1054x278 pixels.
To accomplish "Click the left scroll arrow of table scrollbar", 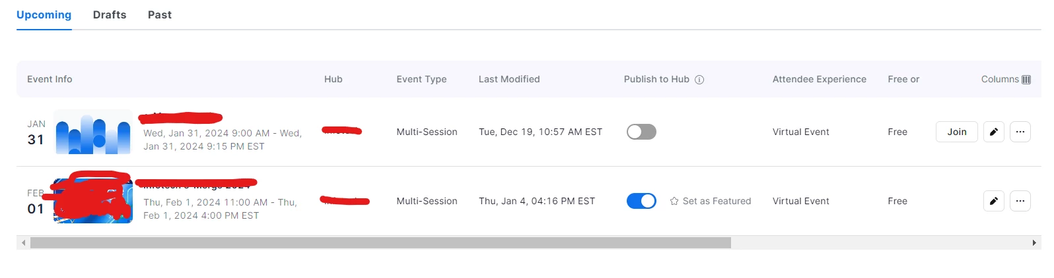I will point(24,242).
